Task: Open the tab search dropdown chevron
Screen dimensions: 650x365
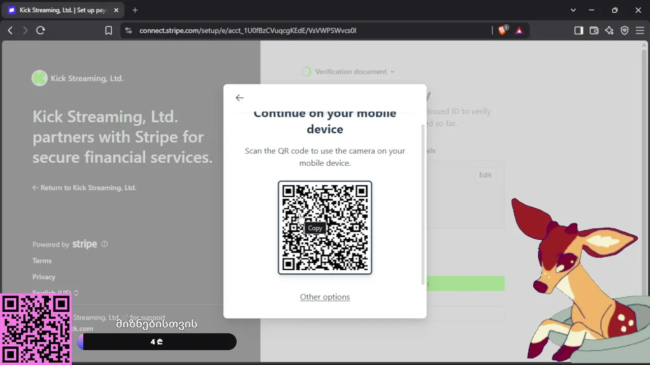Action: pyautogui.click(x=573, y=10)
